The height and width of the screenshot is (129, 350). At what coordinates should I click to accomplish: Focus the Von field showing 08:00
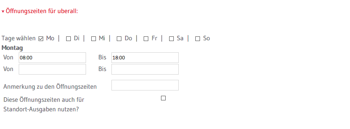(52, 58)
